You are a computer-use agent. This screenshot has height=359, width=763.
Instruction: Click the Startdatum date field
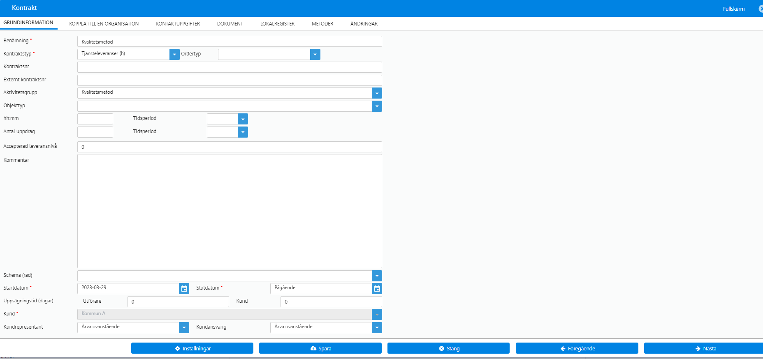128,289
